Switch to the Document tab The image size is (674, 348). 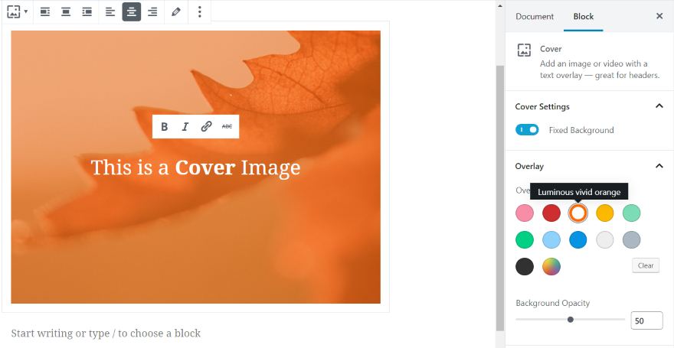[x=535, y=16]
